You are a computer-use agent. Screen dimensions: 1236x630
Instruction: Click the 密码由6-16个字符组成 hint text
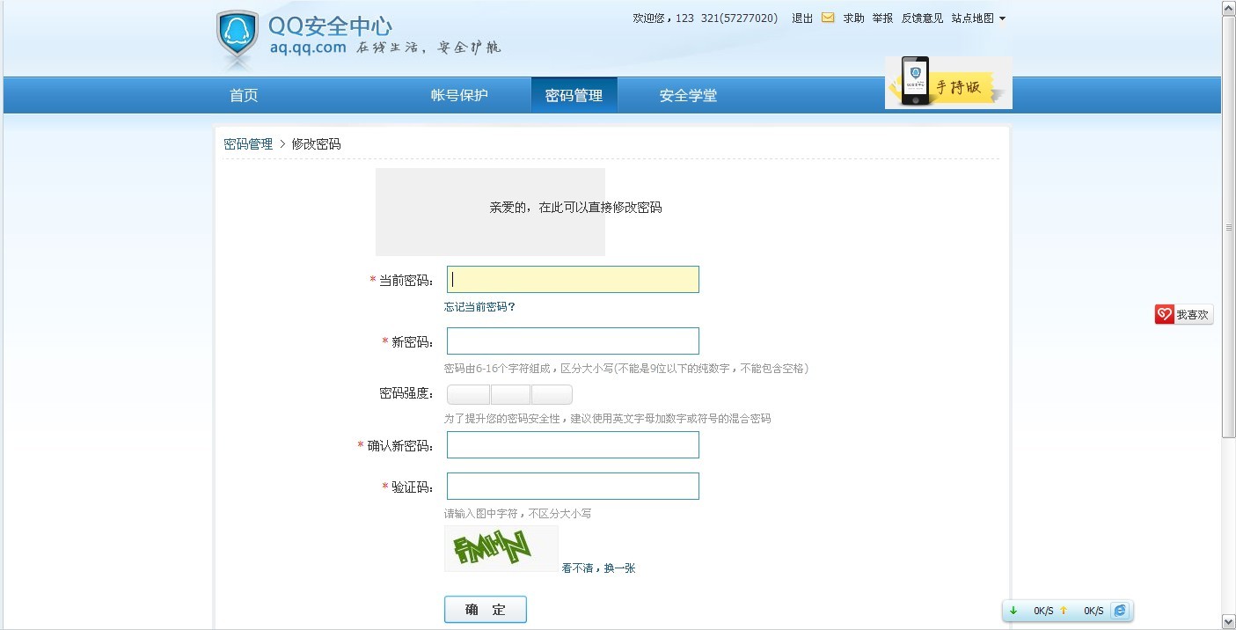[x=625, y=368]
